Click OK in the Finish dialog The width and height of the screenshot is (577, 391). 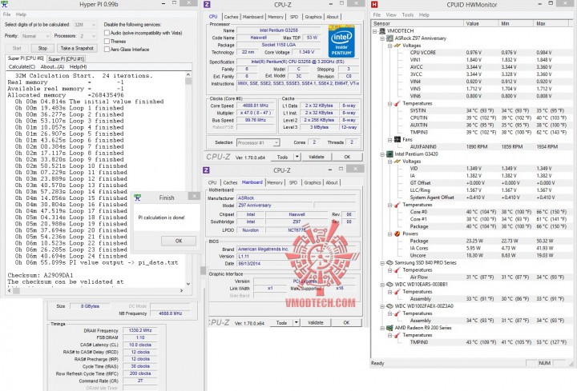[x=179, y=241]
